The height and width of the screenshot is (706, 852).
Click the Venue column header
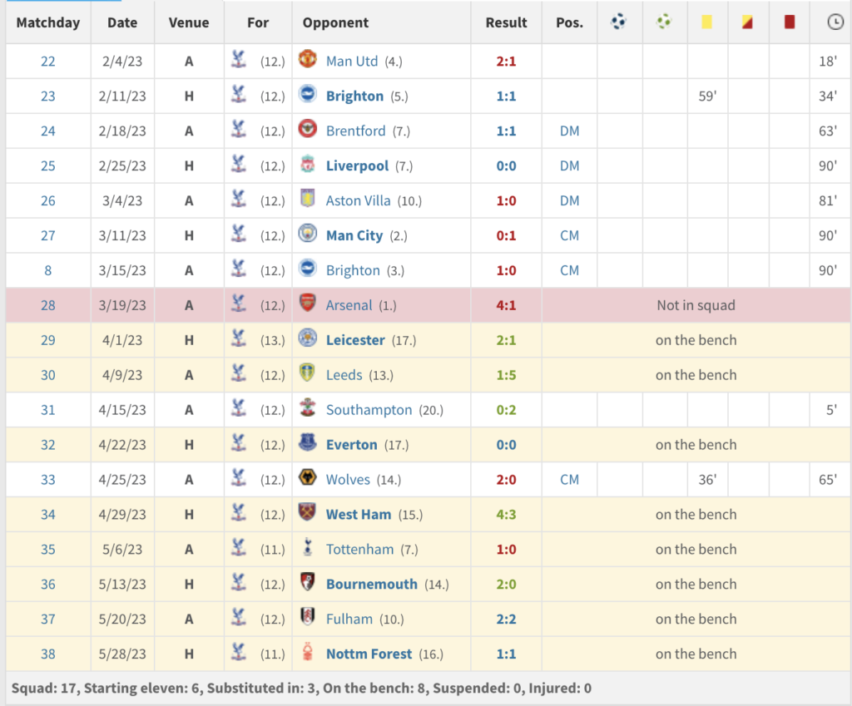189,22
